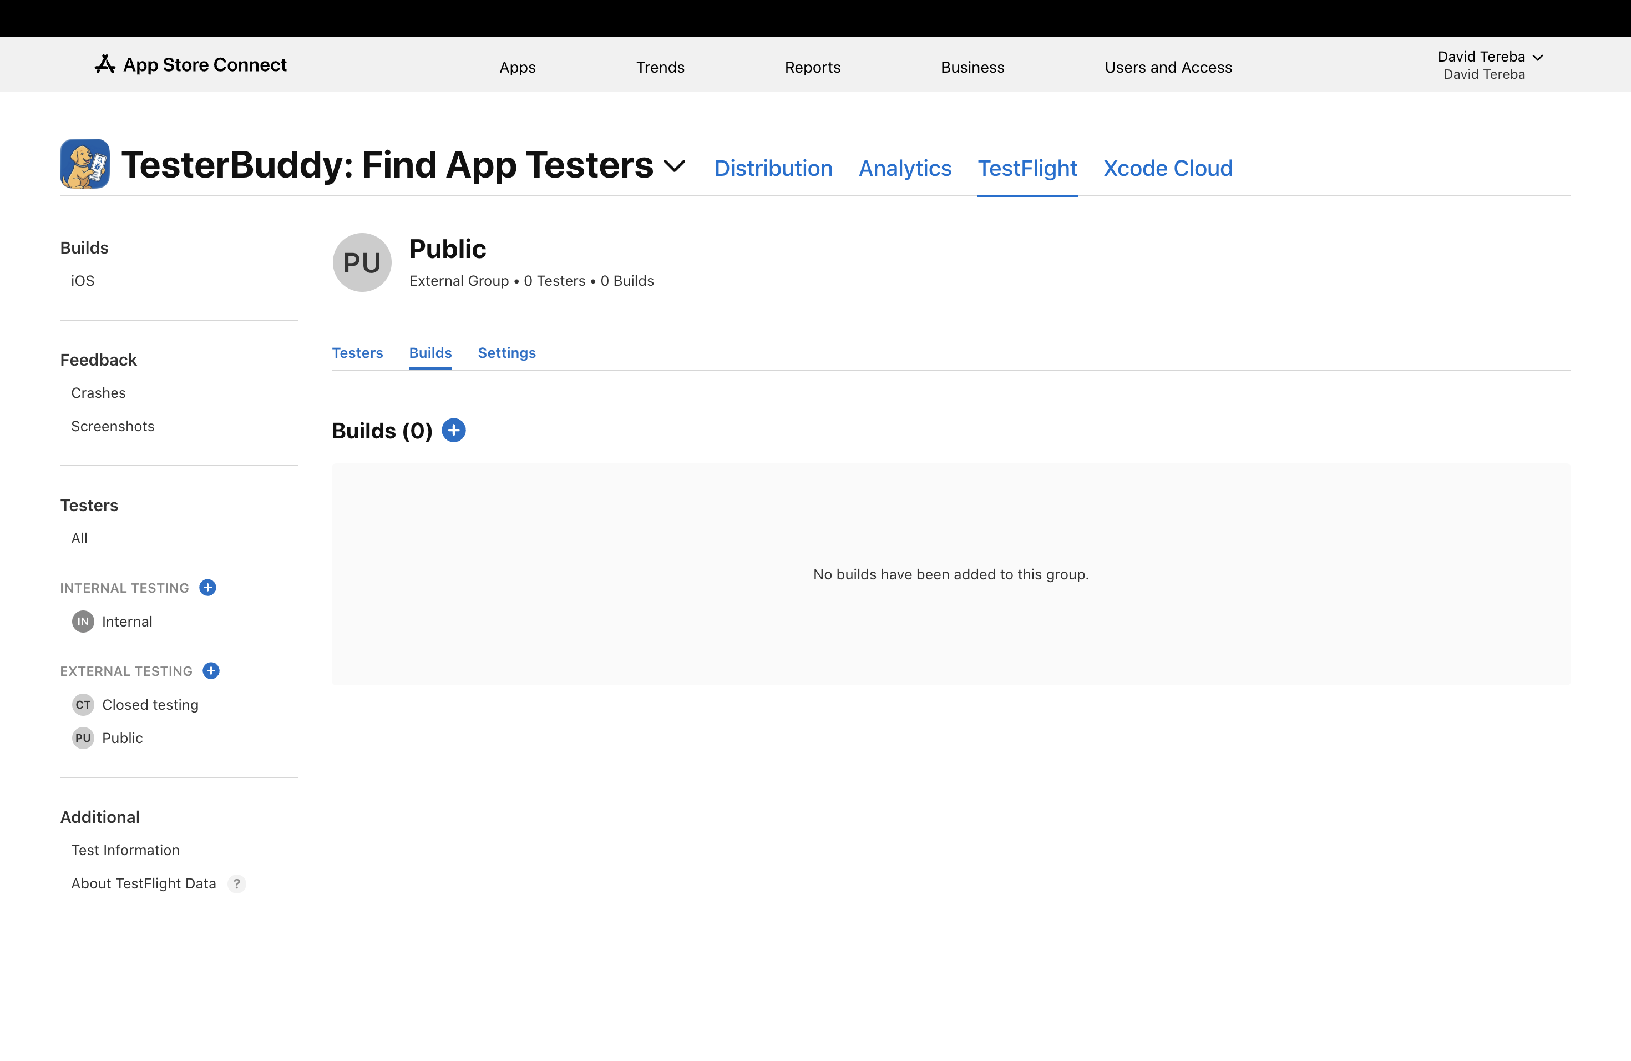The width and height of the screenshot is (1631, 1061).
Task: Click the PU badge in the sidebar
Action: point(83,738)
